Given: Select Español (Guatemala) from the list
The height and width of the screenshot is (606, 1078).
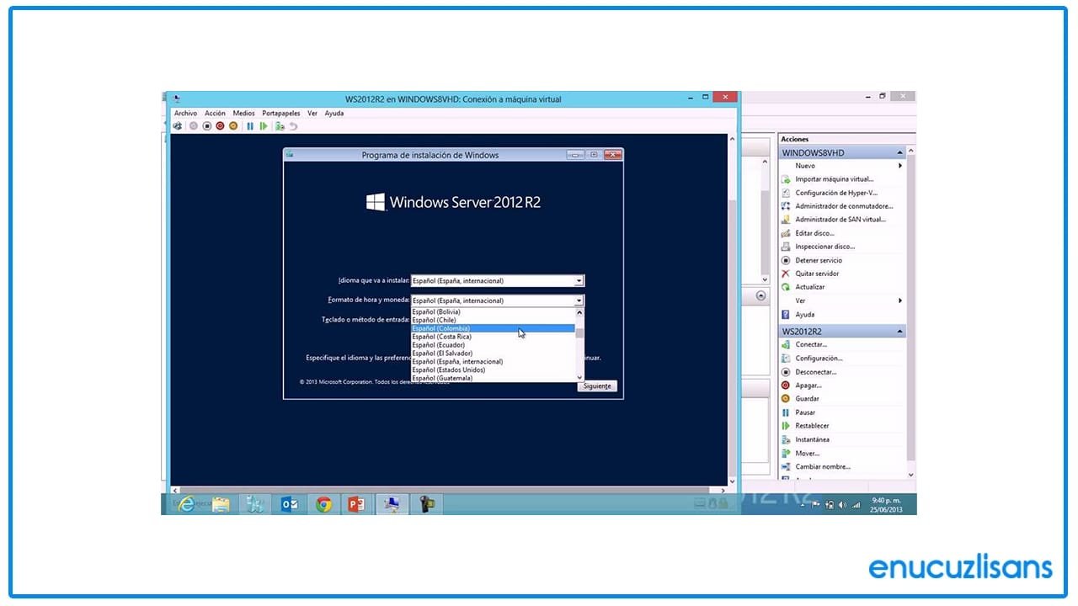Looking at the screenshot, I should click(x=493, y=378).
